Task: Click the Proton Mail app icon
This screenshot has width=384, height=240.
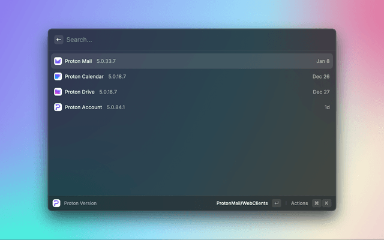Action: [x=58, y=61]
